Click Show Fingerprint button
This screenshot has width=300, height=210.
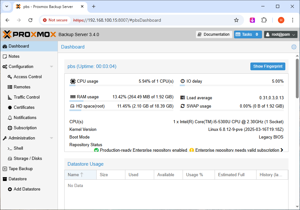pyautogui.click(x=268, y=66)
